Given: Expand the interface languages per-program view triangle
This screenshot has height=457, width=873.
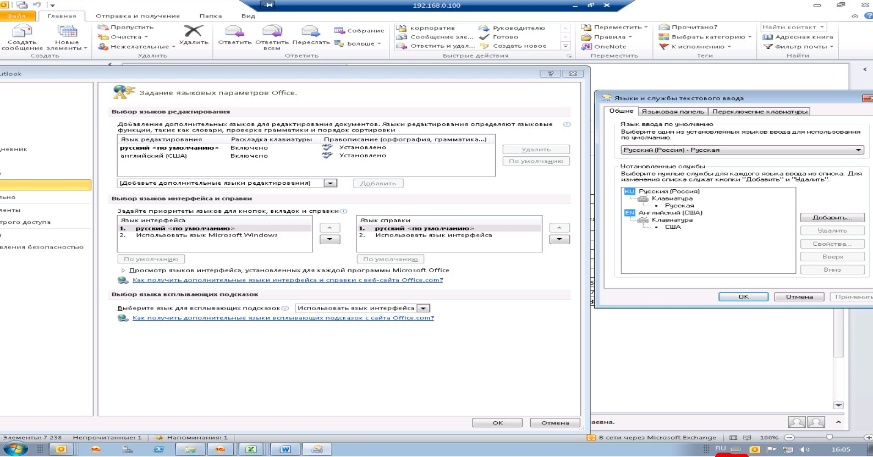Looking at the screenshot, I should tap(123, 270).
